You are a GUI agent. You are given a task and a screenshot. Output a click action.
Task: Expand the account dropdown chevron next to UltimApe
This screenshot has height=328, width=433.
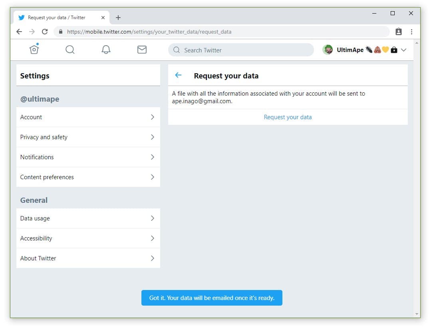403,50
